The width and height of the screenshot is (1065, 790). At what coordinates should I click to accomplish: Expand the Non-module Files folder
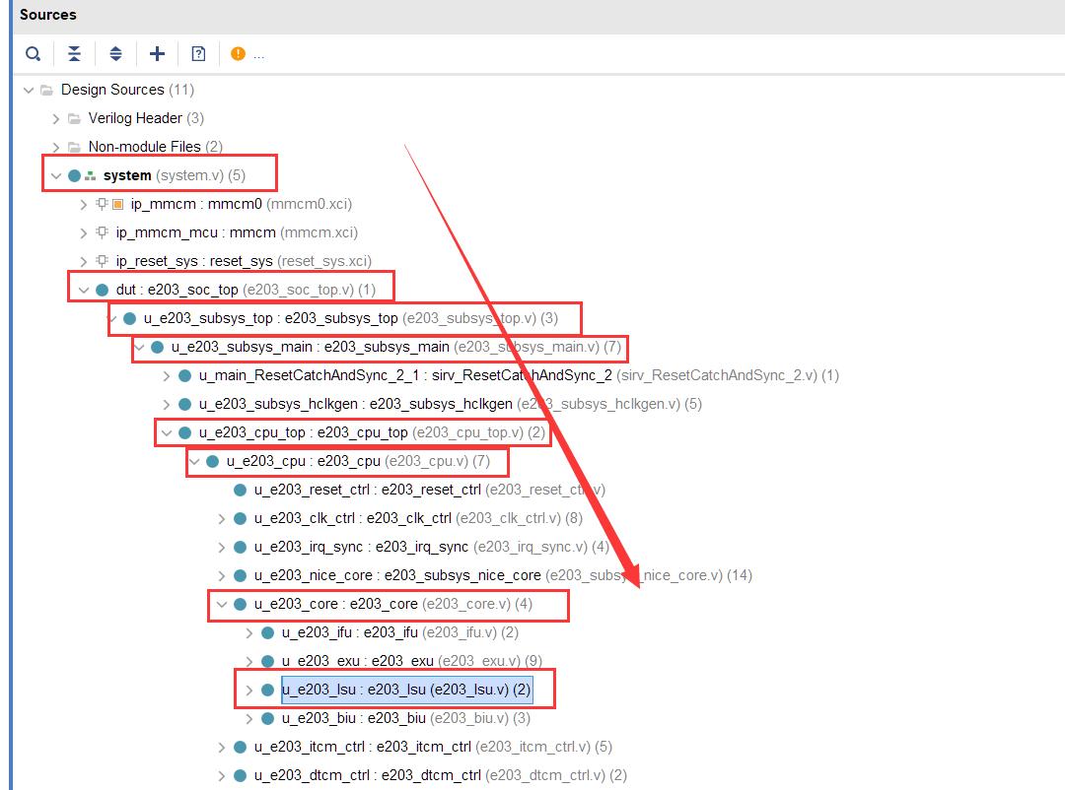pos(56,148)
